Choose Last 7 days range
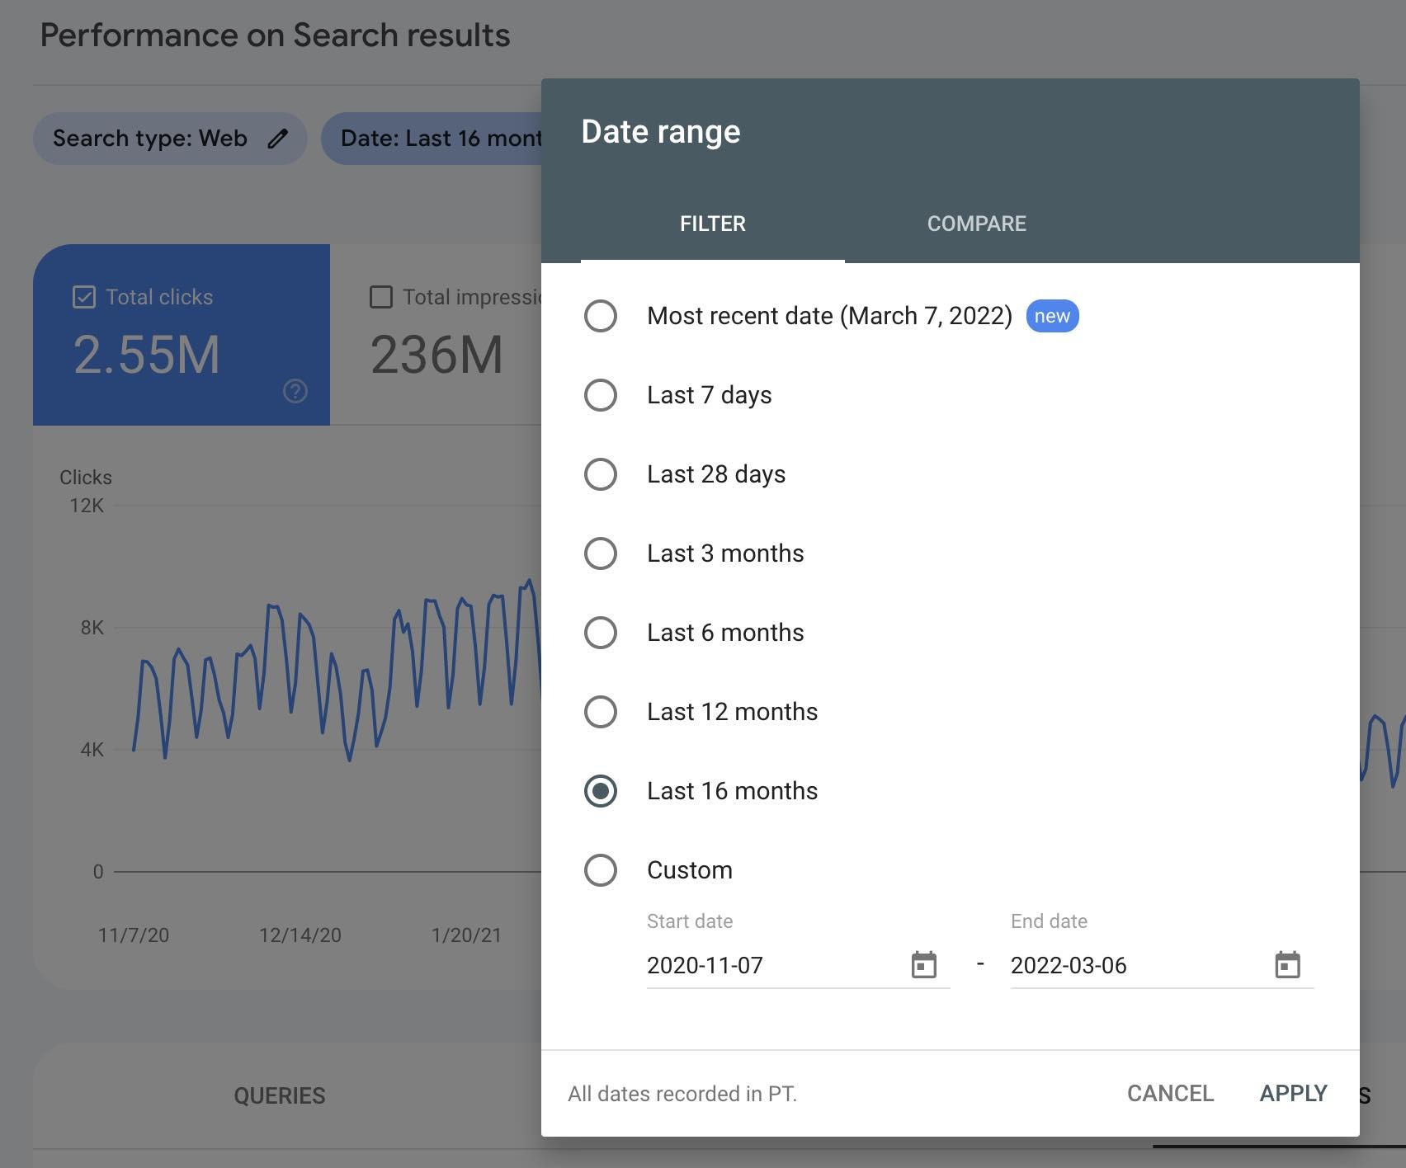Image resolution: width=1406 pixels, height=1168 pixels. coord(601,395)
